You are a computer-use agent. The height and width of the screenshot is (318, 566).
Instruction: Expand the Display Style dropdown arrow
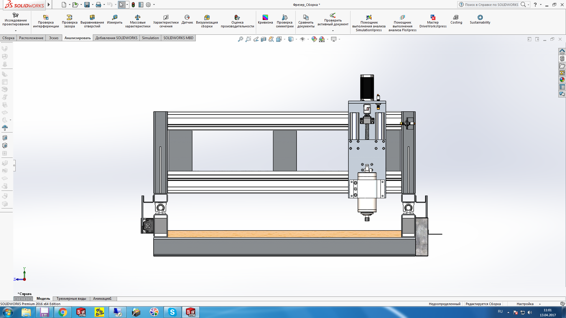[x=296, y=39]
